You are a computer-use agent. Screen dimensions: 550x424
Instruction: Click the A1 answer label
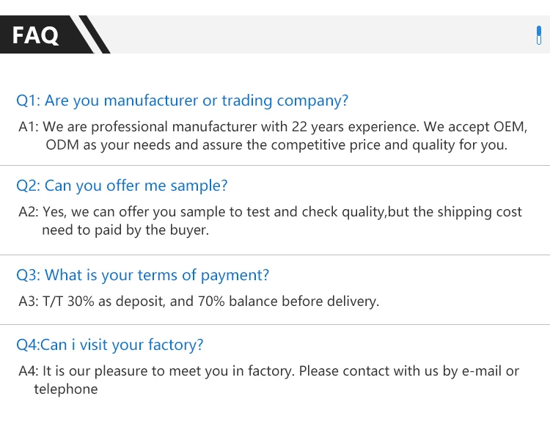[x=28, y=127]
